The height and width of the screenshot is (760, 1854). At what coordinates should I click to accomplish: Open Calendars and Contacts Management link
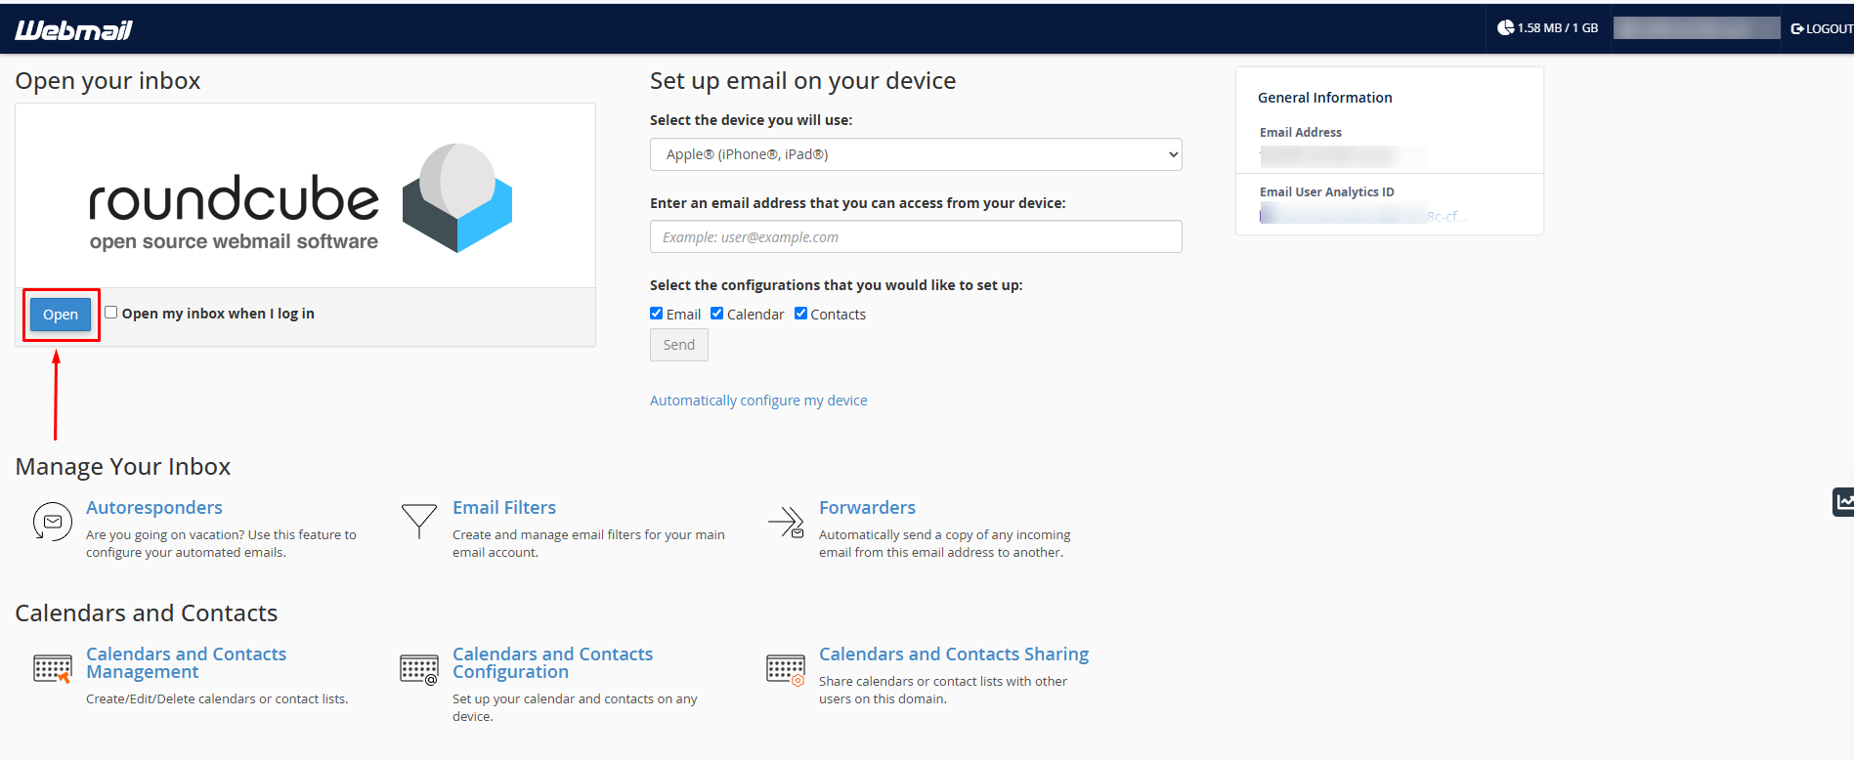pyautogui.click(x=186, y=663)
